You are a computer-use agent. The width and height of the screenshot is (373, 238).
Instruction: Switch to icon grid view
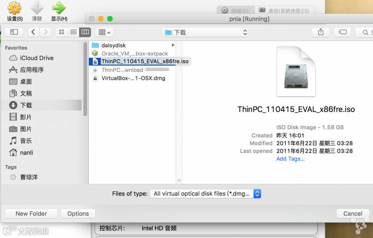point(61,32)
